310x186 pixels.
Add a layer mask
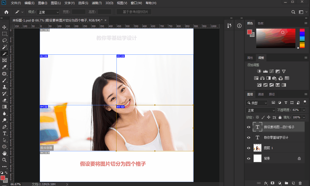(x=273, y=183)
